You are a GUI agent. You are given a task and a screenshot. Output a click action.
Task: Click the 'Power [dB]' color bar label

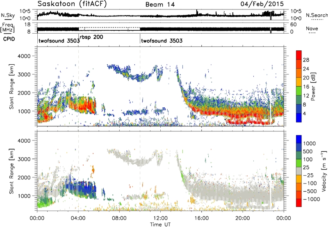(313, 86)
